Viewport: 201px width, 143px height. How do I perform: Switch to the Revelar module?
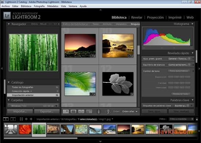(137, 18)
